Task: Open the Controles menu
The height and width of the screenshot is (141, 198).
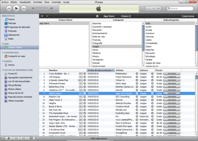Action: click(x=37, y=2)
